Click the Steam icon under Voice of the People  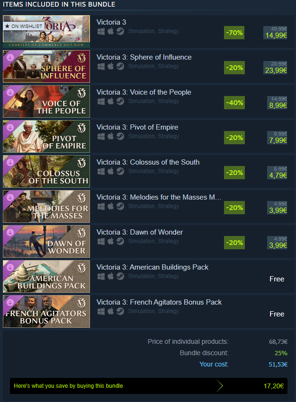pyautogui.click(x=120, y=102)
